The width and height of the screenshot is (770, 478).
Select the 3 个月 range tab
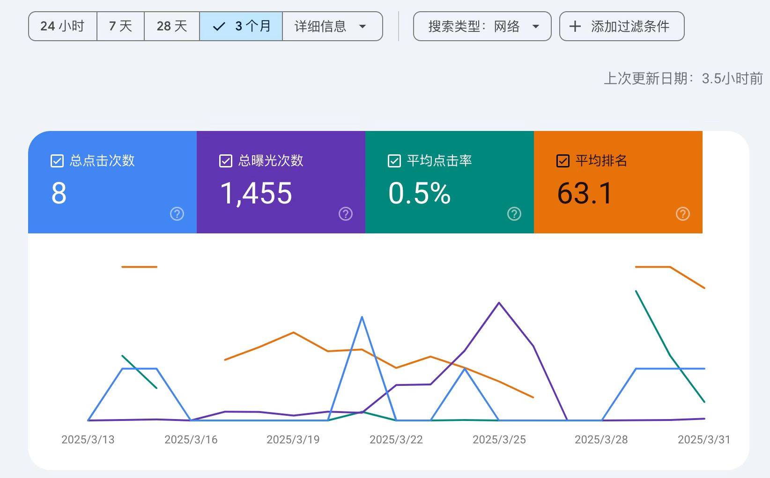pos(241,26)
